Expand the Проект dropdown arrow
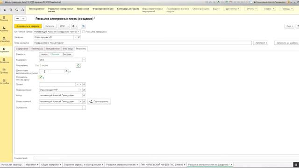The height and width of the screenshot is (168, 299). point(77,84)
